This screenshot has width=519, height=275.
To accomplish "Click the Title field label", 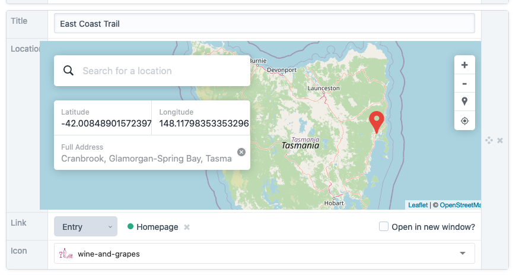I will [19, 21].
